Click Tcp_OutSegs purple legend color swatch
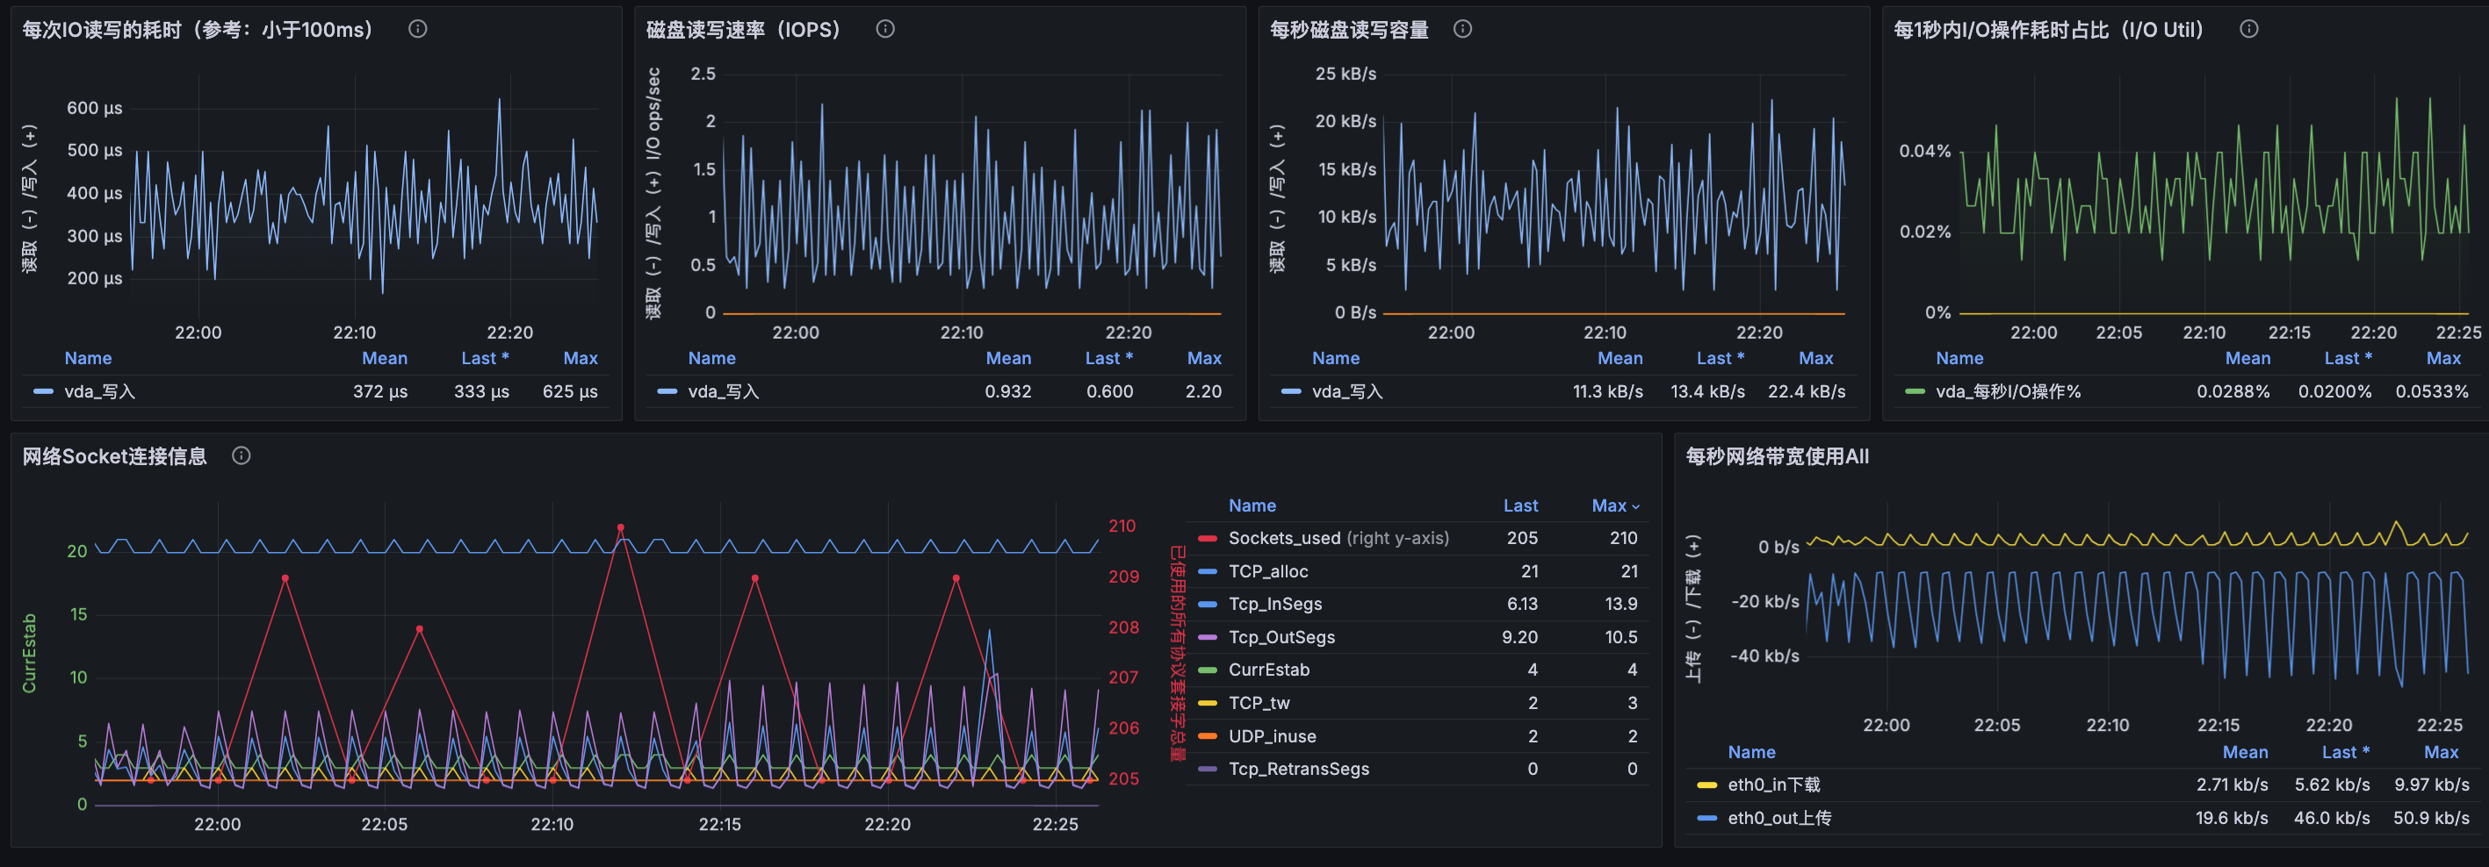The width and height of the screenshot is (2489, 867). (x=1207, y=637)
